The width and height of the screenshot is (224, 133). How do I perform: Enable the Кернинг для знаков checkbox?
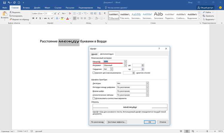[94, 73]
